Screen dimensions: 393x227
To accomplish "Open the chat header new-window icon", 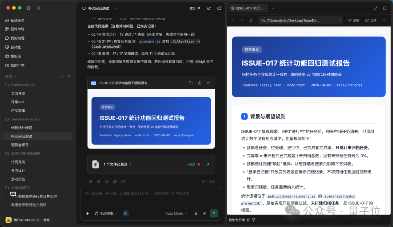I will (219, 8).
